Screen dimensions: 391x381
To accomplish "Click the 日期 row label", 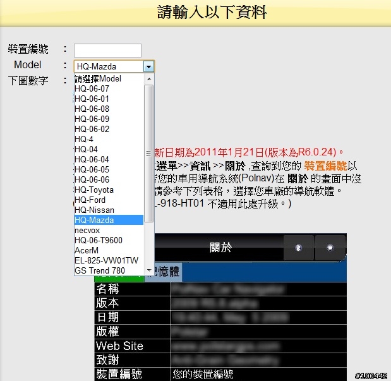I will [108, 317].
